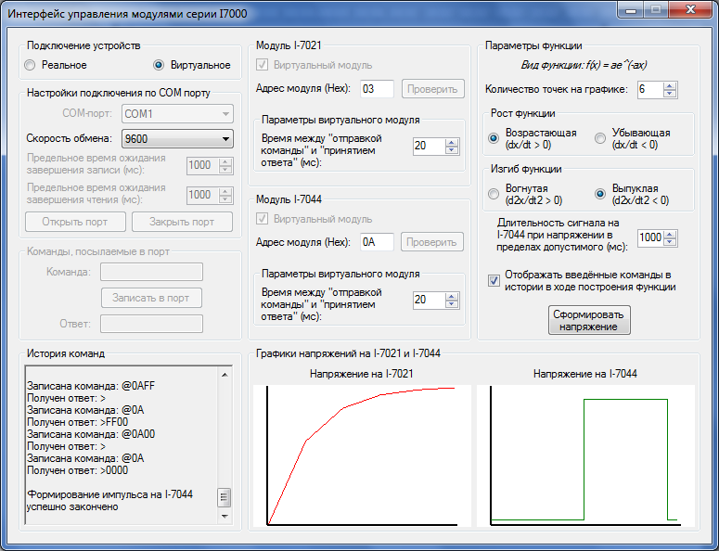Decrease the write timeout spinner value
The image size is (719, 551).
click(225, 170)
